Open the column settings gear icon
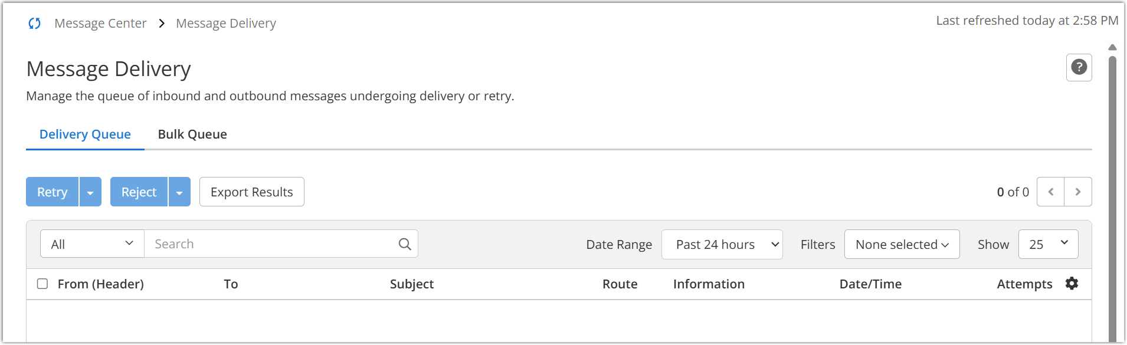Image resolution: width=1127 pixels, height=345 pixels. tap(1072, 284)
